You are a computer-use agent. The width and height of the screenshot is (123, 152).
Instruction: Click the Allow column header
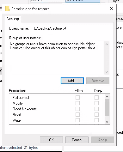pos(79,91)
